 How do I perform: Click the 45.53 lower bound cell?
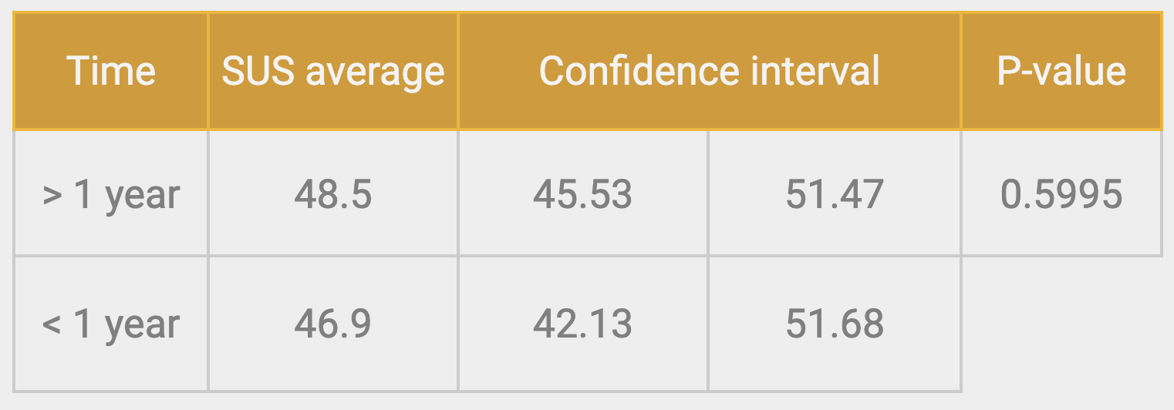(x=583, y=193)
